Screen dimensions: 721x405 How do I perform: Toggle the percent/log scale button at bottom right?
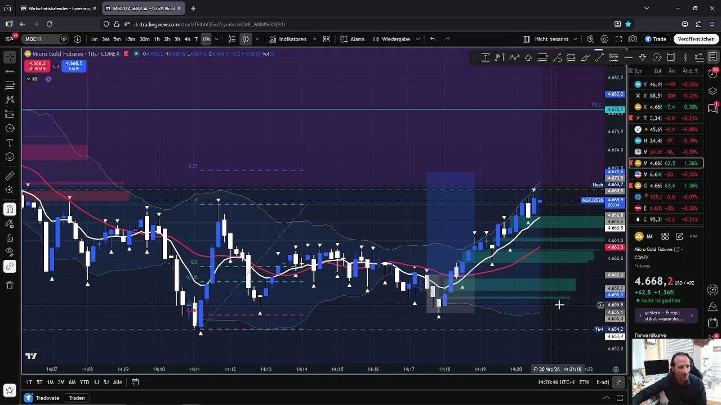[618, 382]
